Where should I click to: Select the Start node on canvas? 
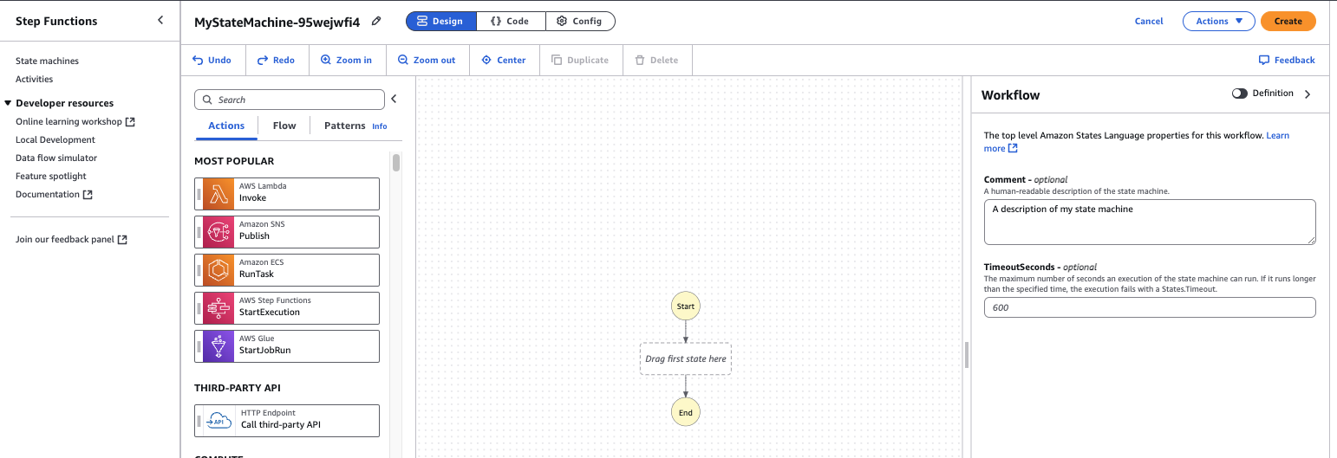coord(685,306)
